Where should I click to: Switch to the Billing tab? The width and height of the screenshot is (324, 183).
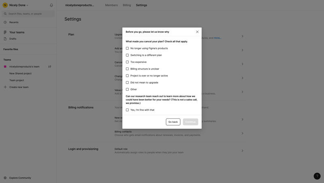pyautogui.click(x=127, y=5)
